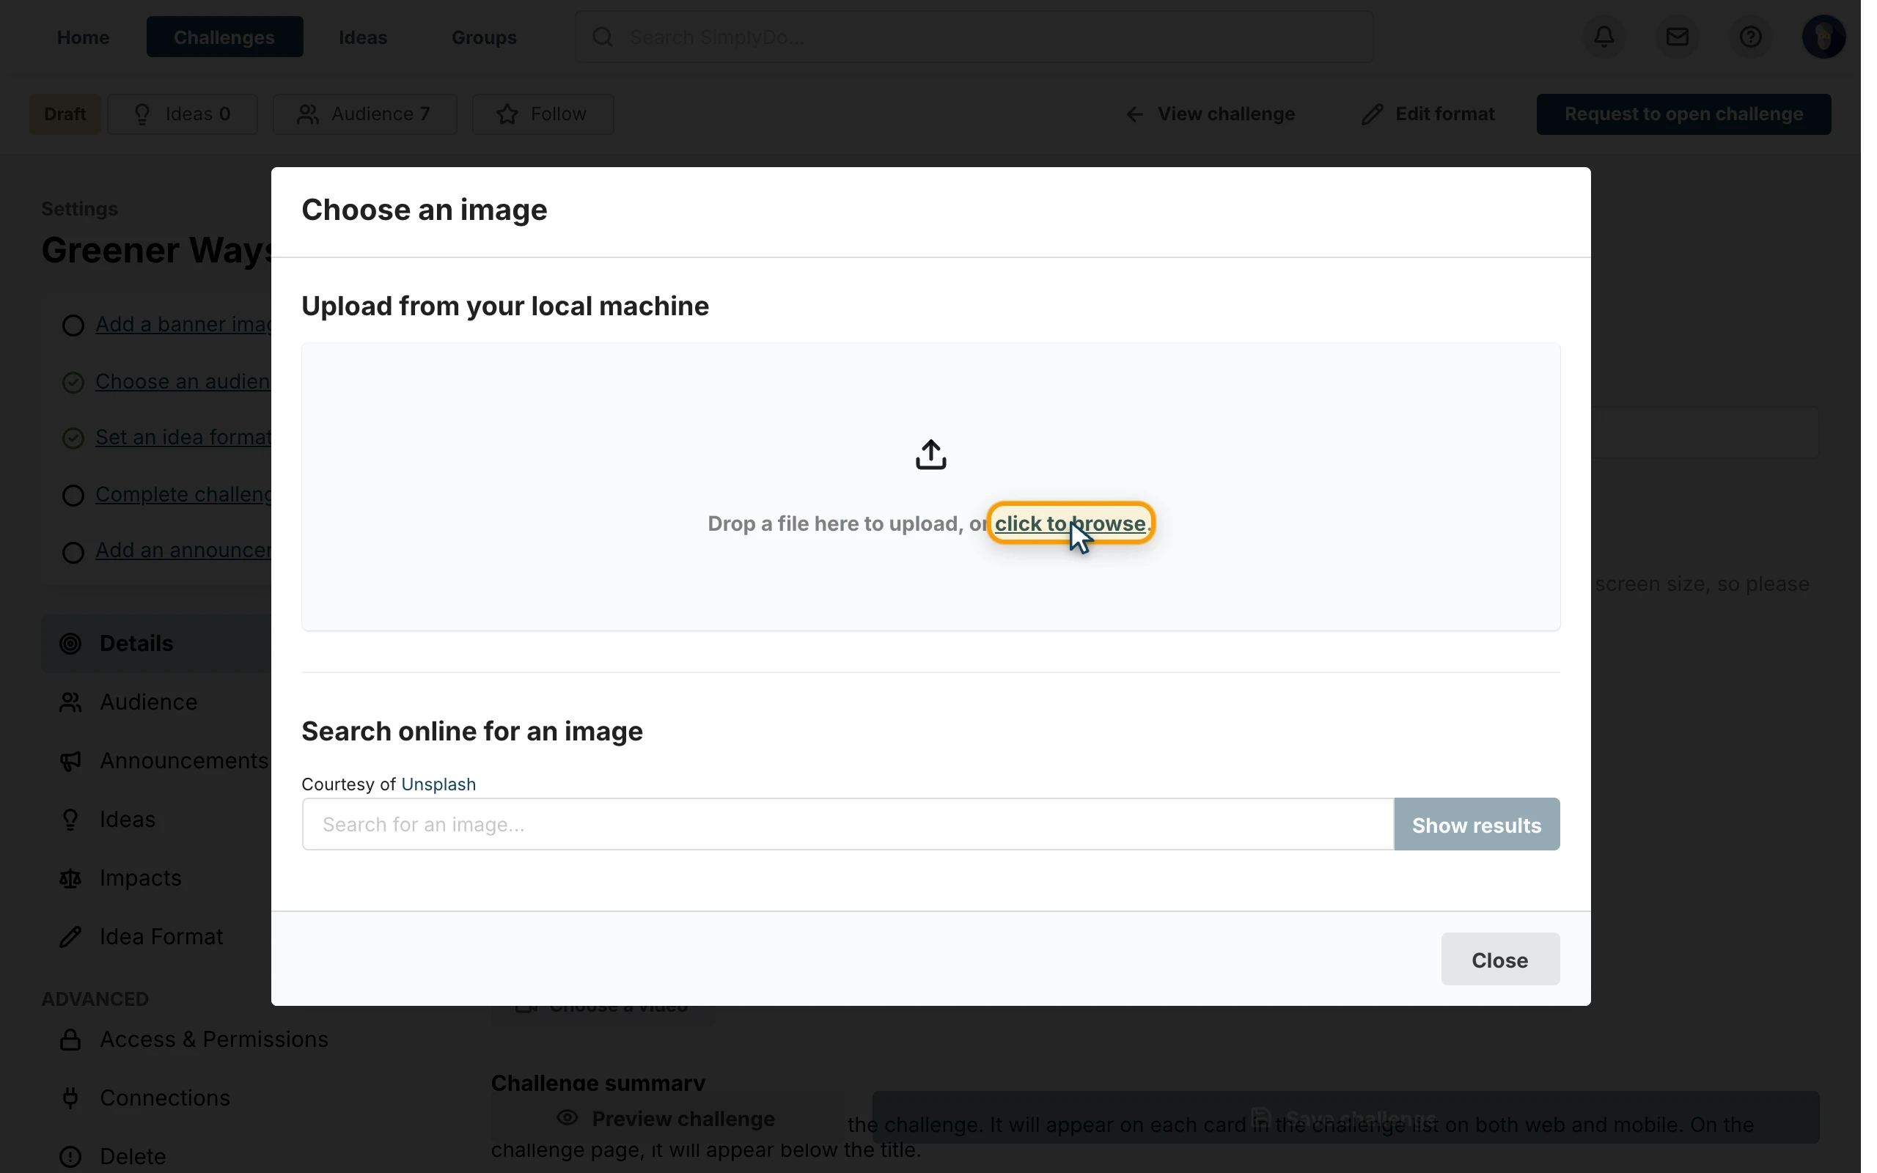
Task: Switch to the Ideas nav tab
Action: 363,37
